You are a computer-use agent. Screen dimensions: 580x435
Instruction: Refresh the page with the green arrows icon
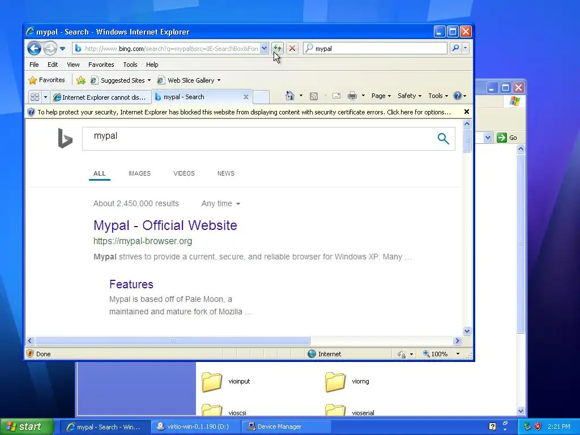coord(278,48)
